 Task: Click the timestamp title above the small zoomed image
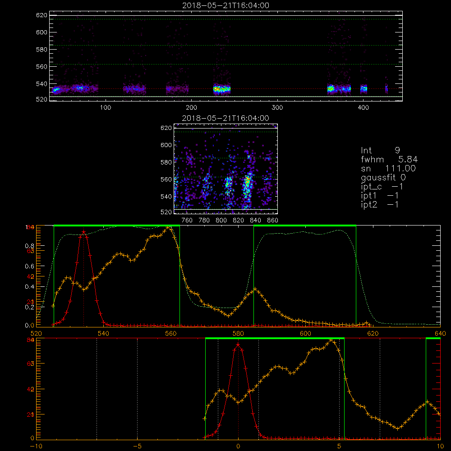tap(226, 118)
